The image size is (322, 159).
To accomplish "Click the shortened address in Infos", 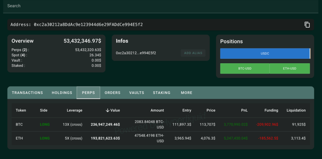I will tap(136, 53).
